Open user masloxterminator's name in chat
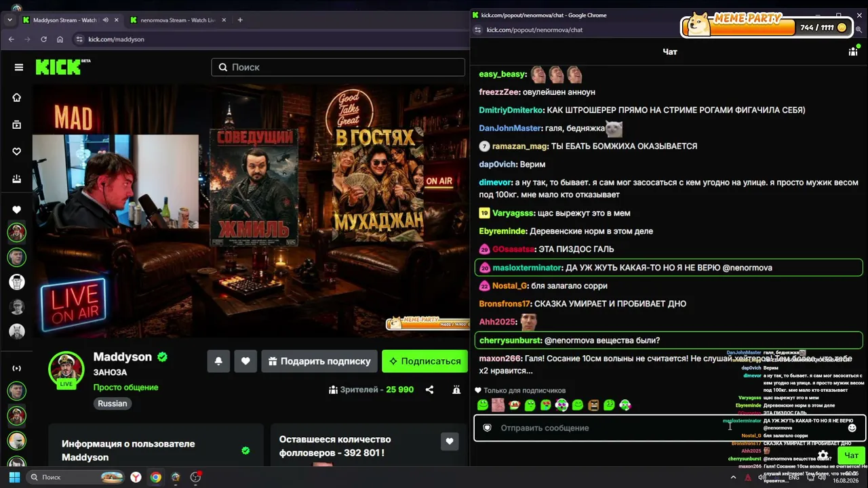Screen dimensions: 868x488 pos(527,268)
